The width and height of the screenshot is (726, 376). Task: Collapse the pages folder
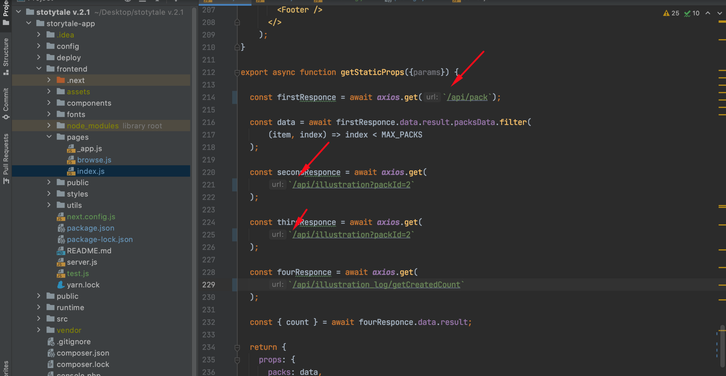[49, 137]
